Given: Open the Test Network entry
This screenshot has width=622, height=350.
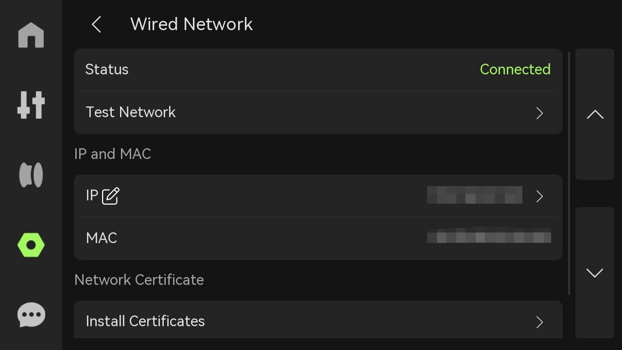Looking at the screenshot, I should 318,113.
